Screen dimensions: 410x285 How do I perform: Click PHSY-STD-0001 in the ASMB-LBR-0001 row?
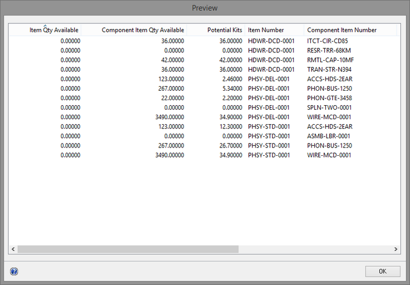[x=269, y=136]
